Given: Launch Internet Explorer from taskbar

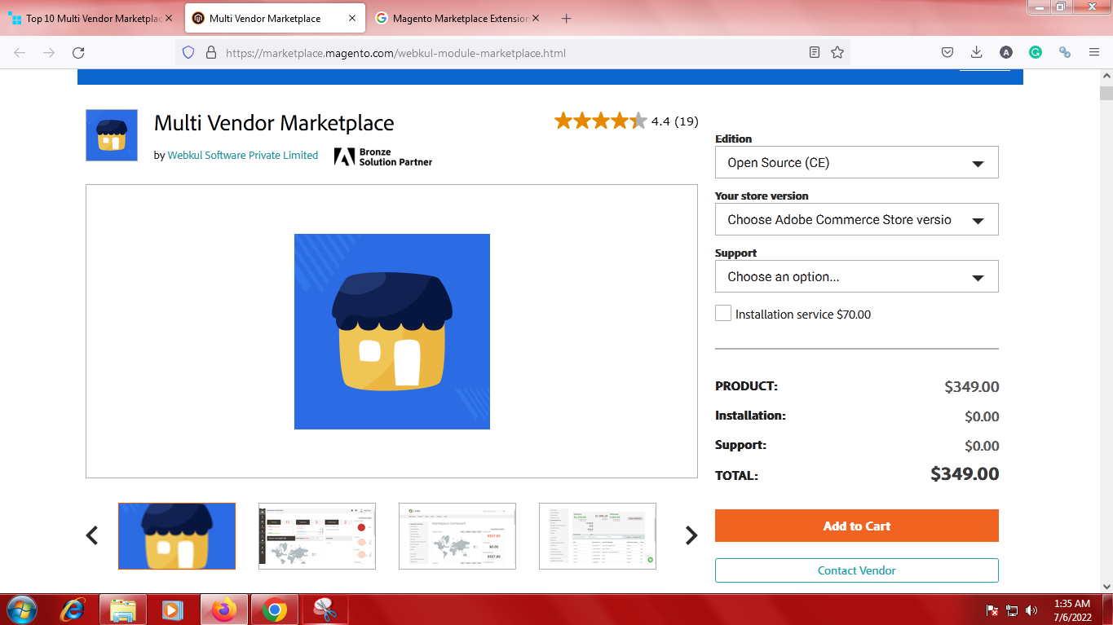Looking at the screenshot, I should [x=74, y=610].
